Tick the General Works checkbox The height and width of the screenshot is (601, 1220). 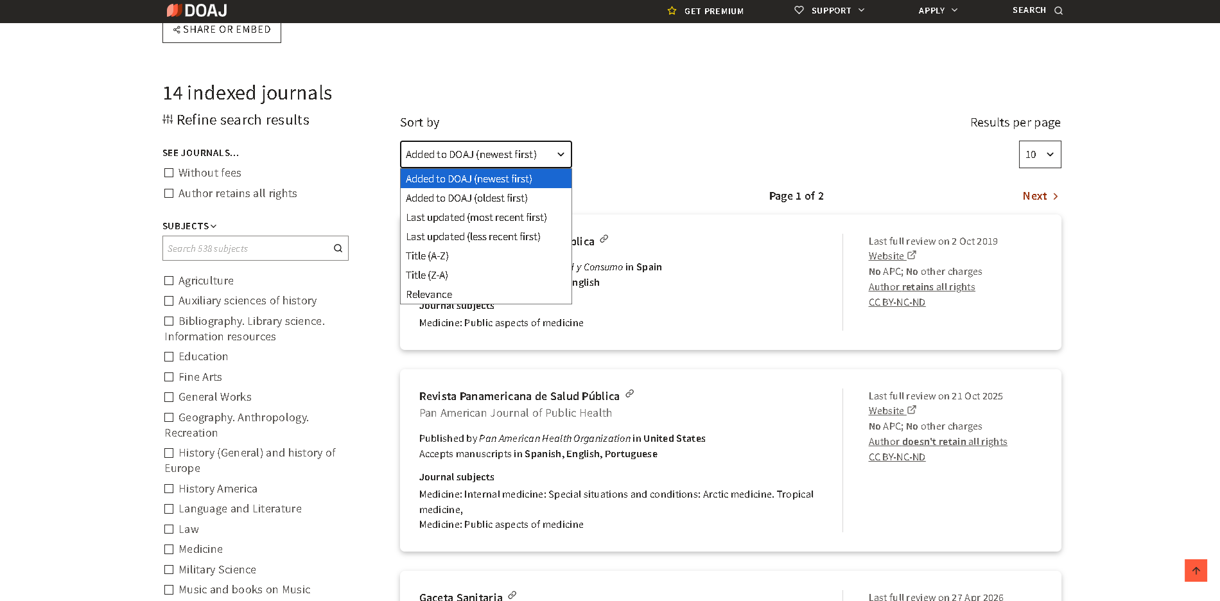(x=169, y=397)
